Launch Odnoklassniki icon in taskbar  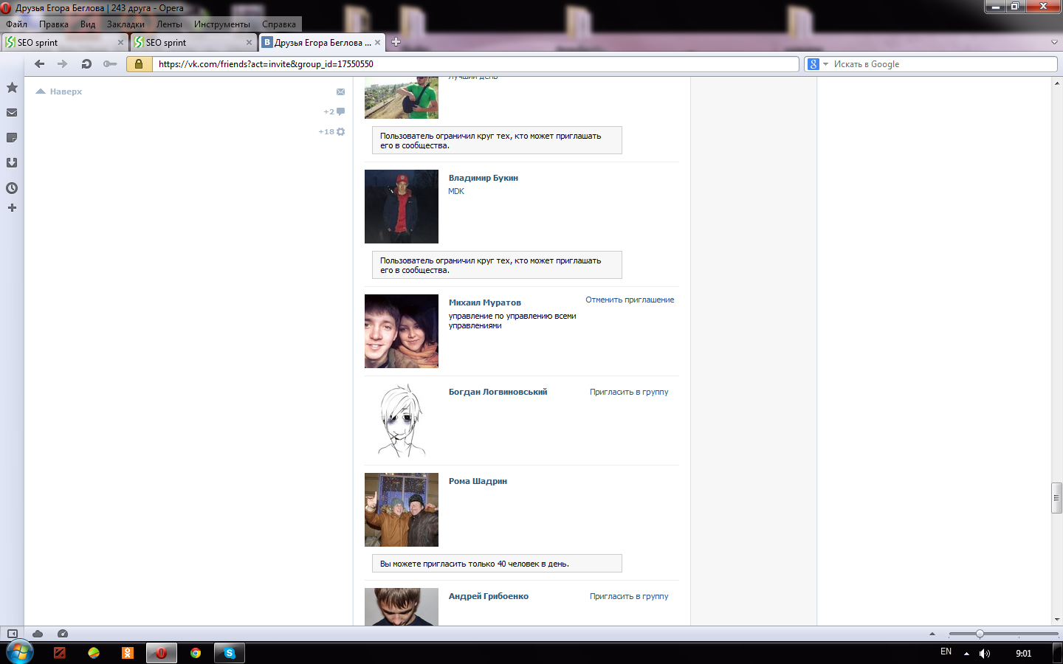(128, 653)
